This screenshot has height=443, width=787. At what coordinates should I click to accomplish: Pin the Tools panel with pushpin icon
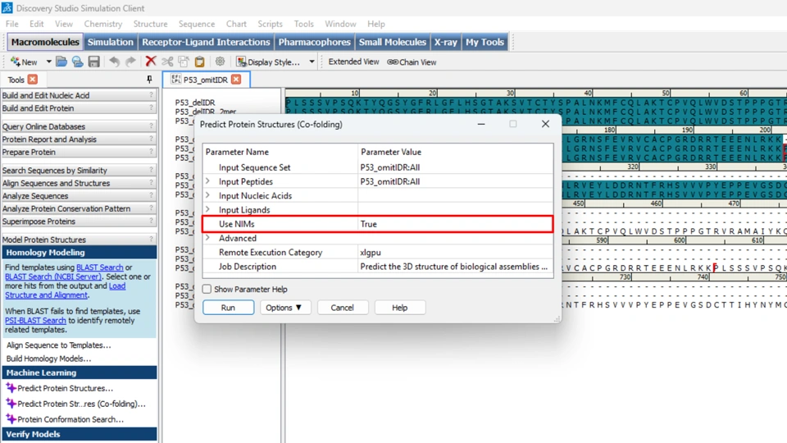[149, 80]
